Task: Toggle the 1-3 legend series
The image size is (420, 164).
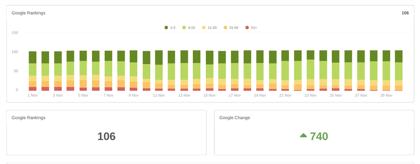Action: click(170, 28)
